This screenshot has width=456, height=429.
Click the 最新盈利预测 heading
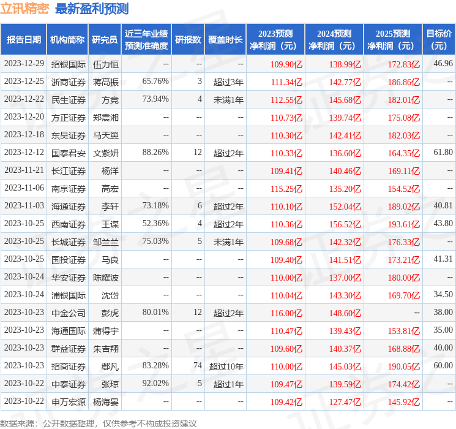tap(92, 9)
